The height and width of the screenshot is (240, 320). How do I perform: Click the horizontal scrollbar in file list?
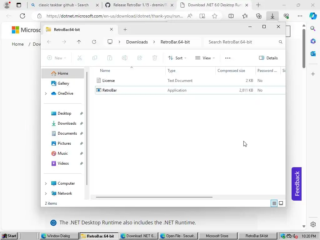(154, 197)
